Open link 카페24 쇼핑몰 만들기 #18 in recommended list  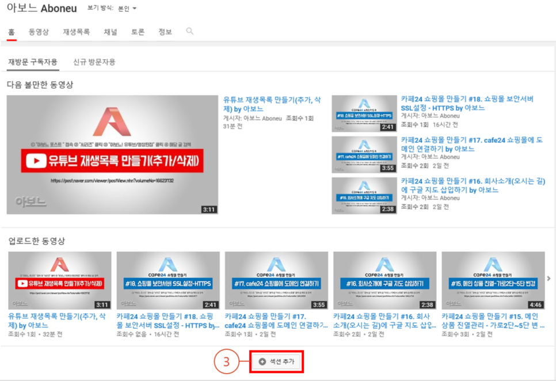[467, 103]
